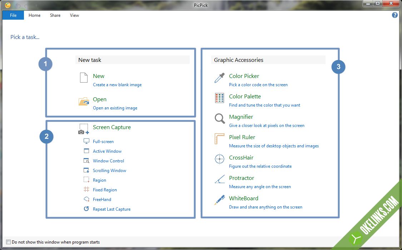The height and width of the screenshot is (250, 402).
Task: Select Region capture link
Action: click(99, 180)
